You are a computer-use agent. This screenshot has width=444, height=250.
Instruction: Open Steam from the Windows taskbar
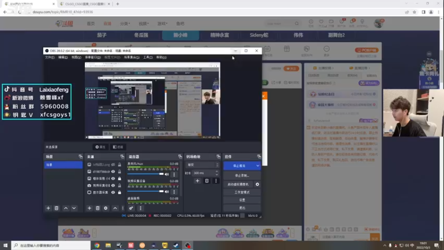[x=176, y=245]
